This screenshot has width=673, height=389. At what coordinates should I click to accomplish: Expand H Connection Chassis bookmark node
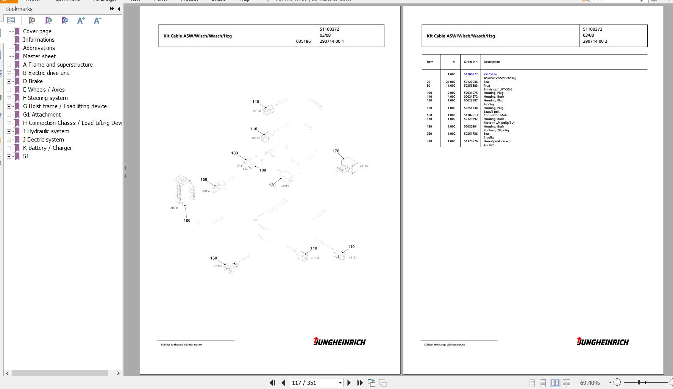9,123
